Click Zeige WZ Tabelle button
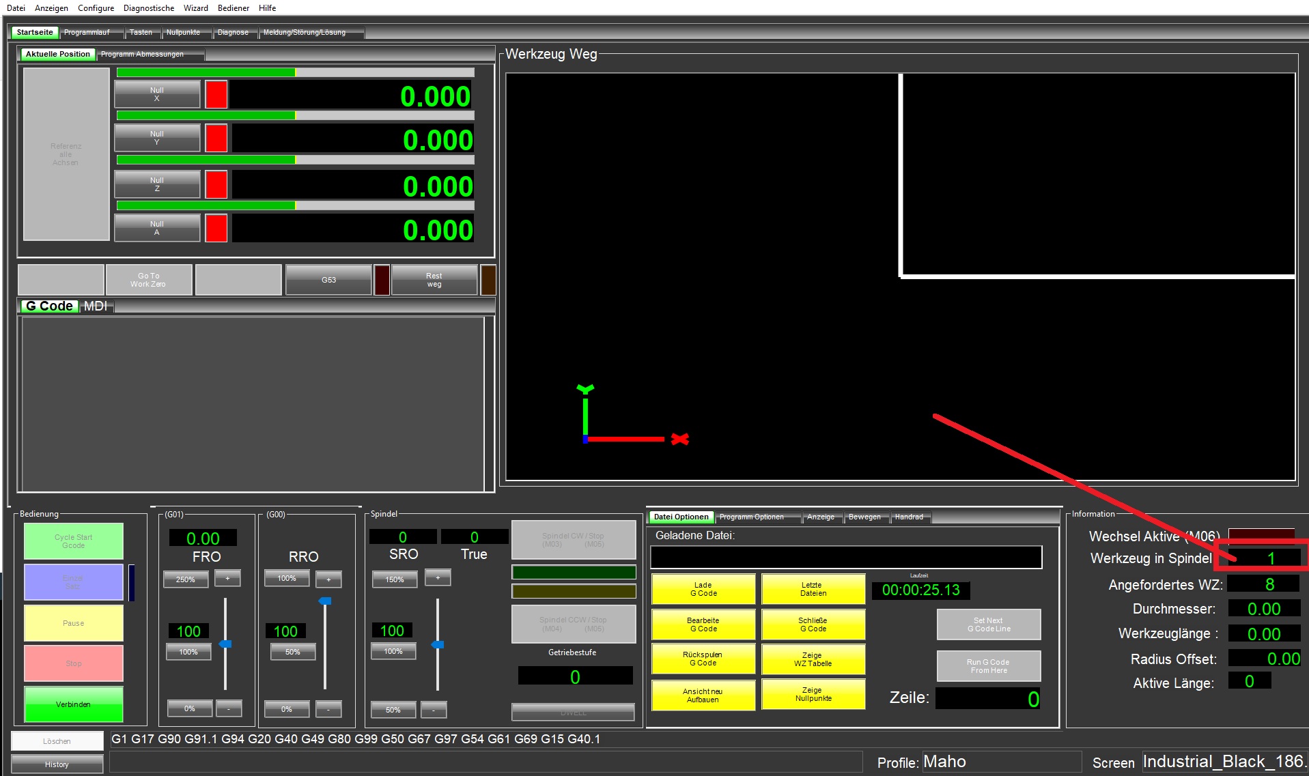The width and height of the screenshot is (1309, 776). tap(813, 659)
